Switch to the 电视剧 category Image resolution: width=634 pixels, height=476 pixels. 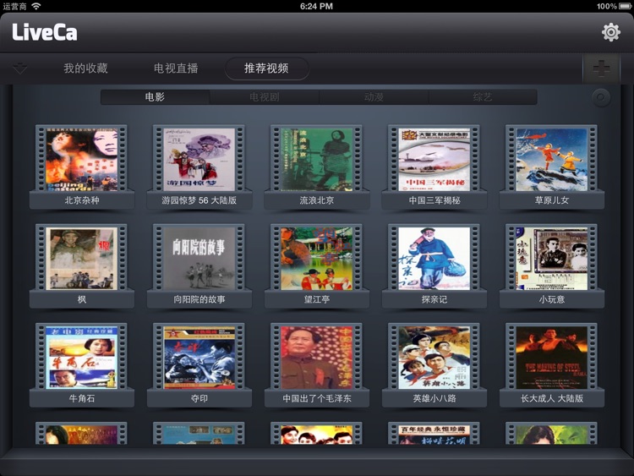(264, 97)
